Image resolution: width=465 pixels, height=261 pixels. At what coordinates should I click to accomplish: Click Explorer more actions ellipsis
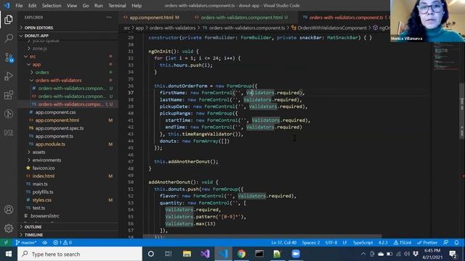(109, 17)
